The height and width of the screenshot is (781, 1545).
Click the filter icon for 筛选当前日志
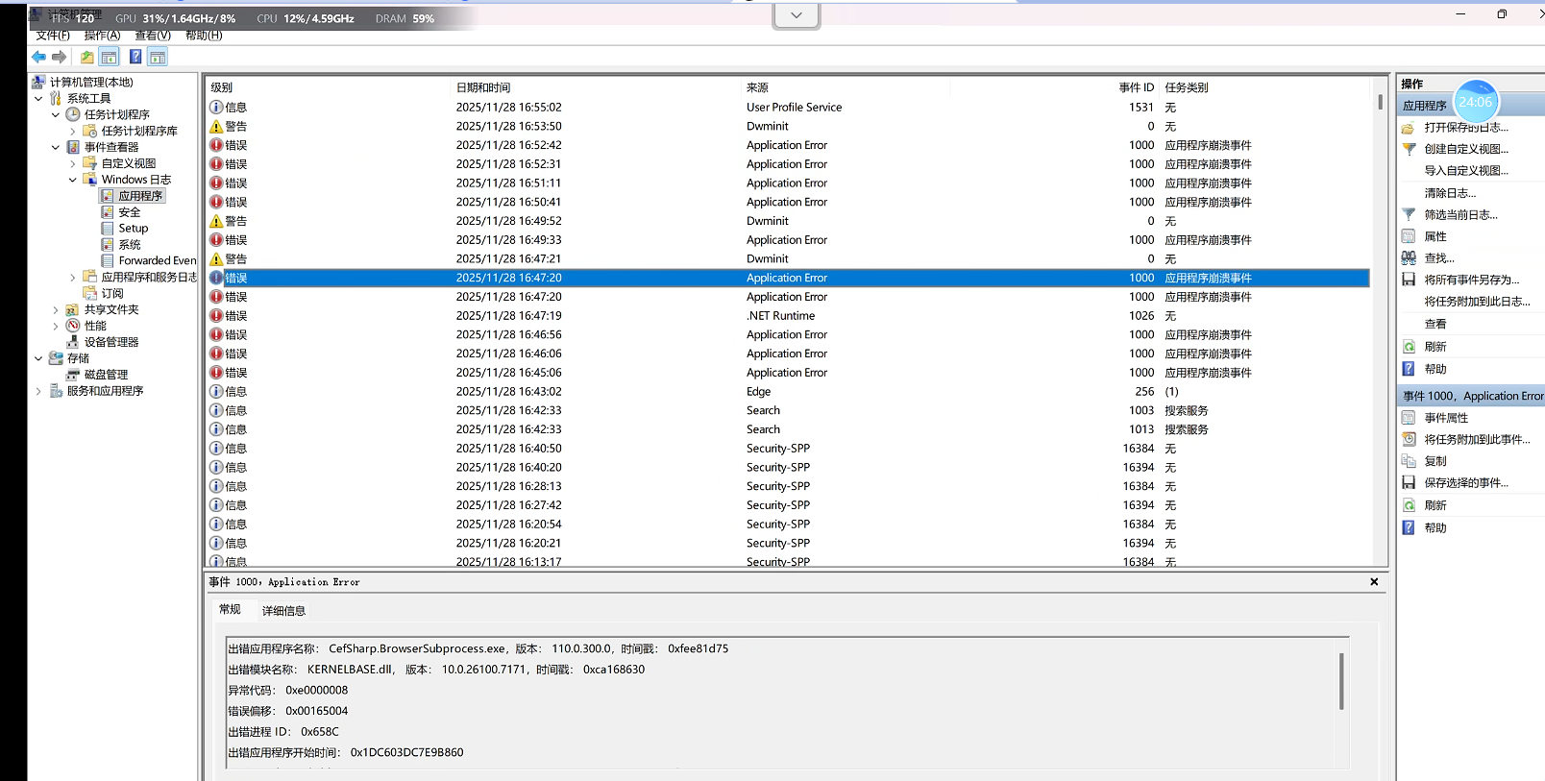pos(1409,215)
